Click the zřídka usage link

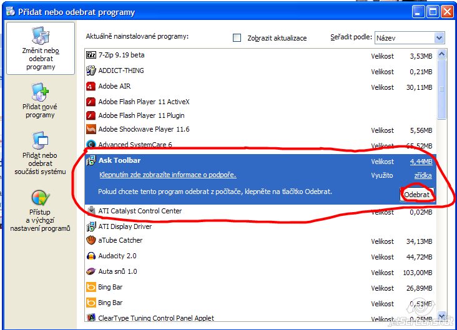(x=423, y=175)
